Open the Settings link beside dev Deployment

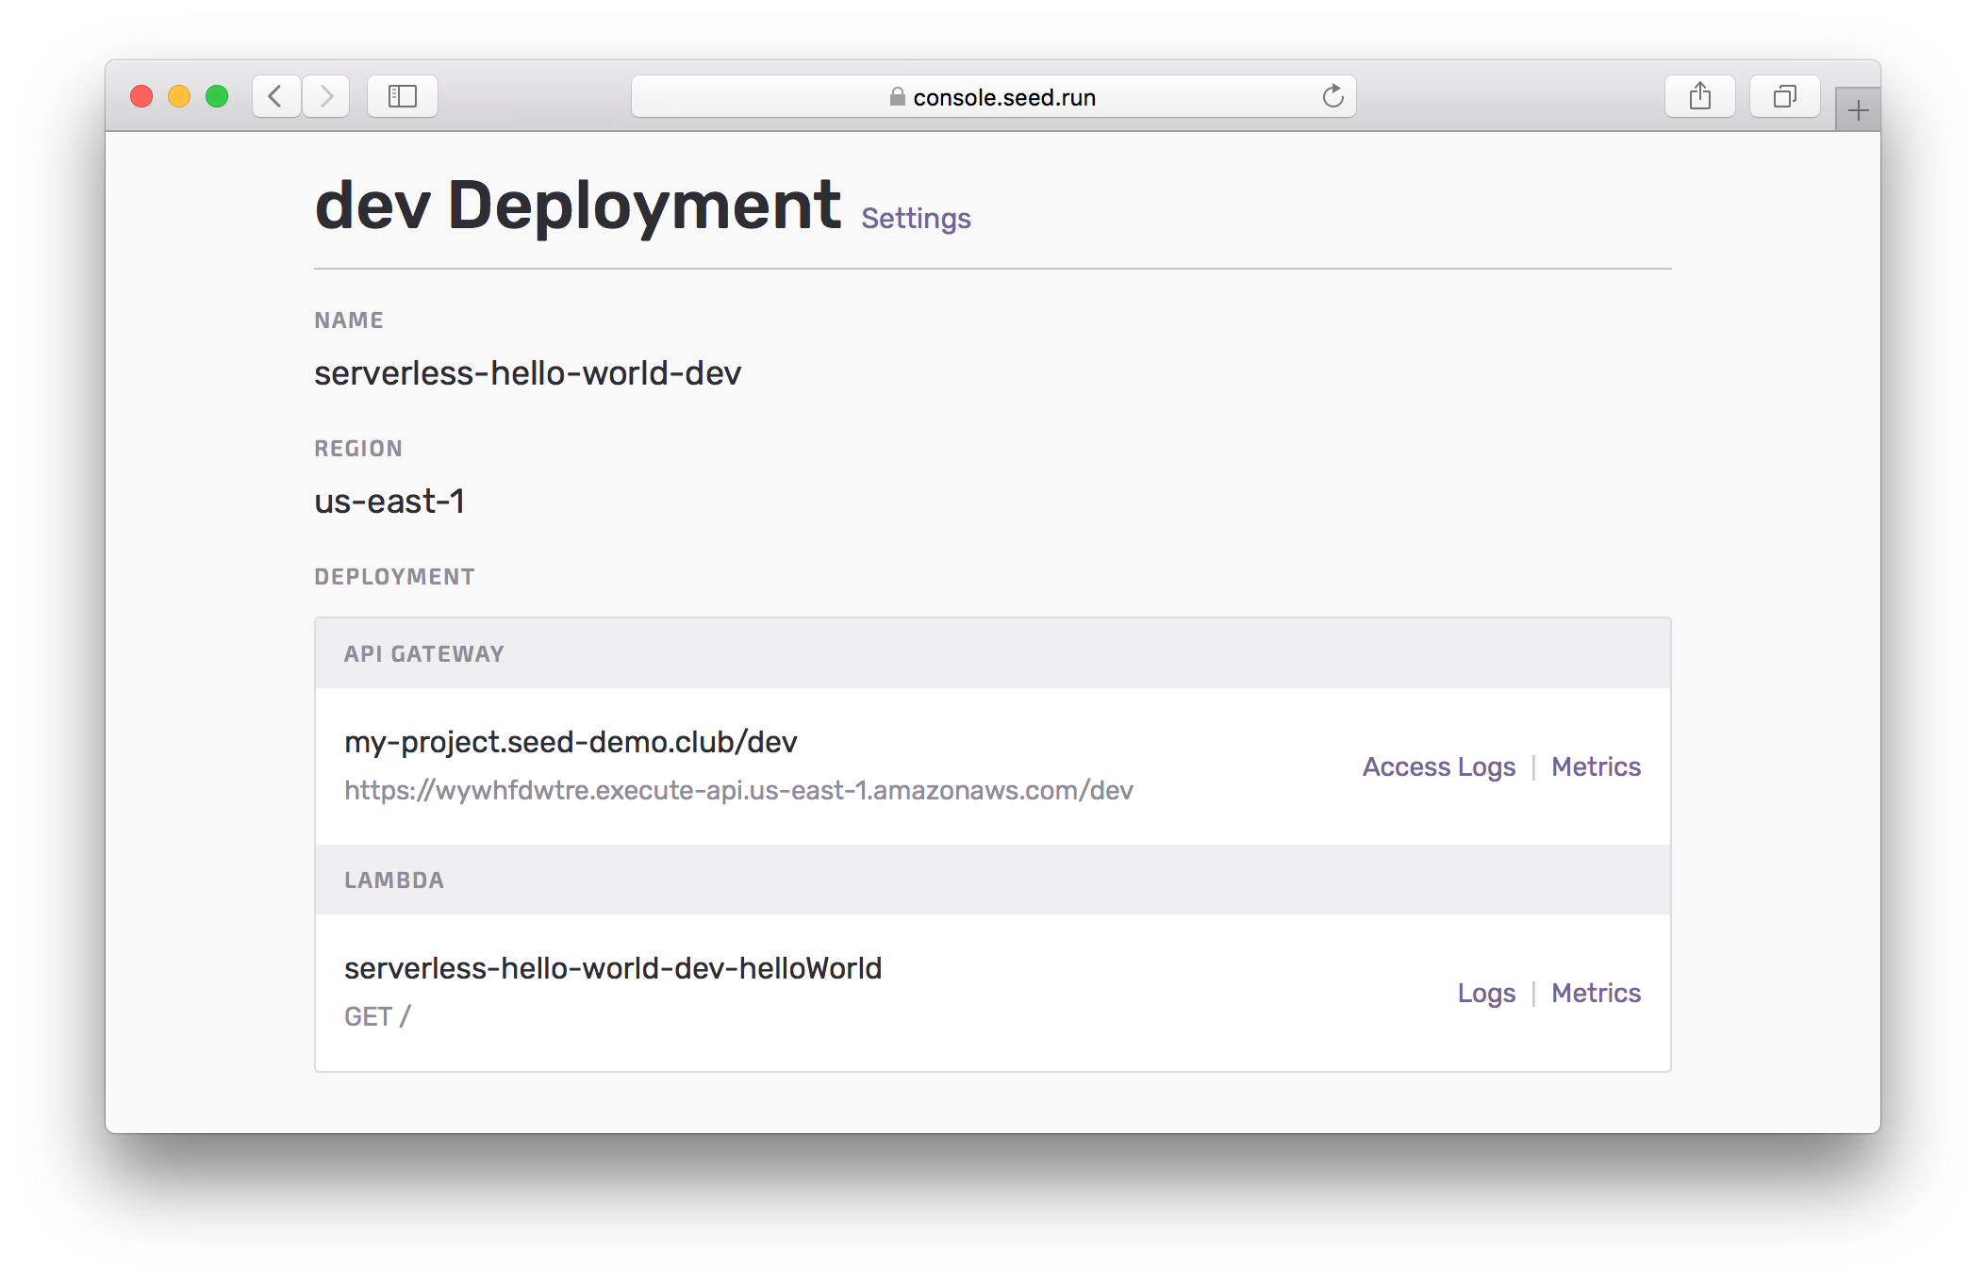click(916, 219)
